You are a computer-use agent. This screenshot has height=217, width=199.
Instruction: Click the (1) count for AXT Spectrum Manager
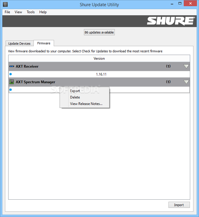click(168, 82)
